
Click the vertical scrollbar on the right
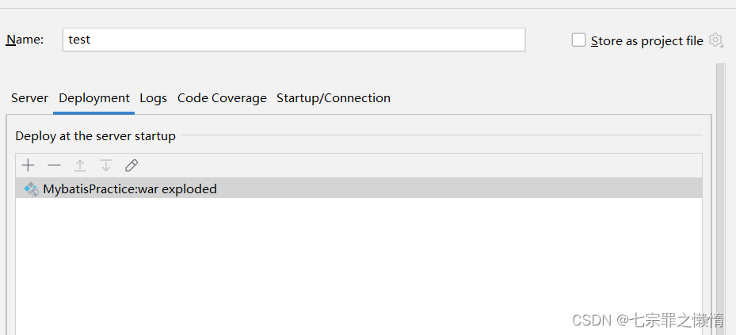click(720, 198)
